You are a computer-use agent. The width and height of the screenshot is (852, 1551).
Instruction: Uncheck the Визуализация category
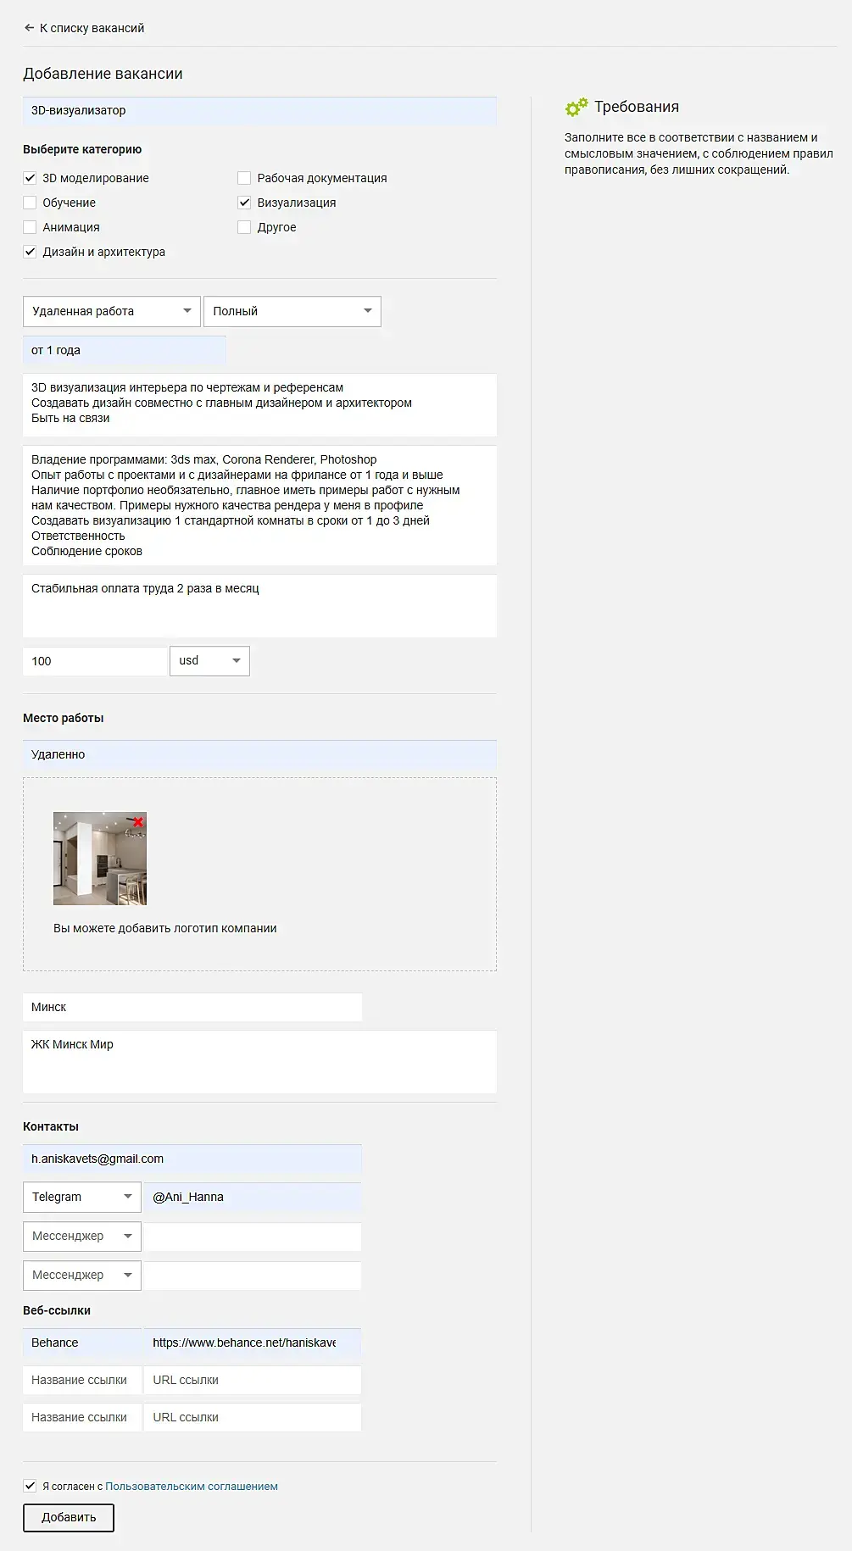pos(244,203)
